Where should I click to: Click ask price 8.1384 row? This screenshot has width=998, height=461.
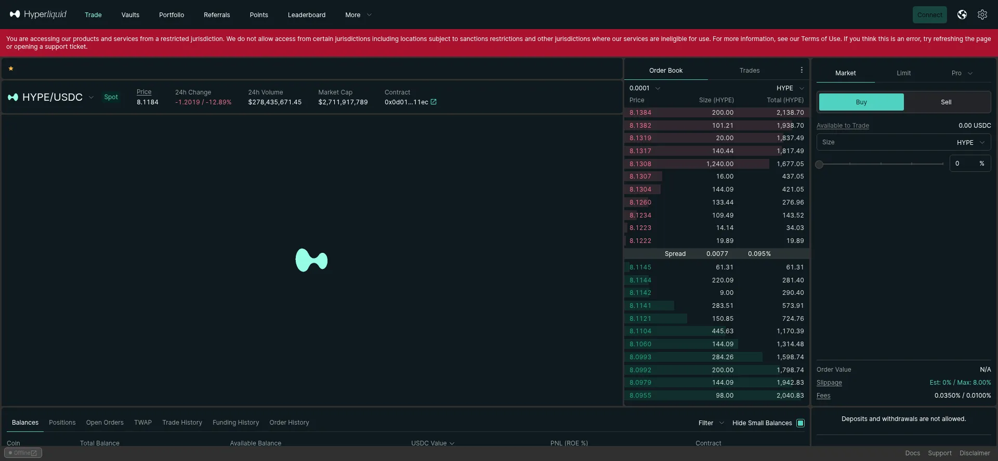[716, 113]
